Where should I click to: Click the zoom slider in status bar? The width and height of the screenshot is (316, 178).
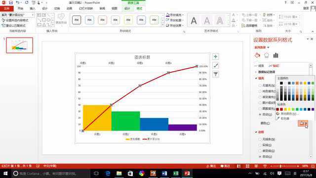pos(285,166)
